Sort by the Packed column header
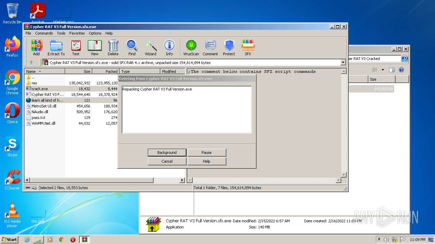This screenshot has height=244, width=435. pos(106,72)
